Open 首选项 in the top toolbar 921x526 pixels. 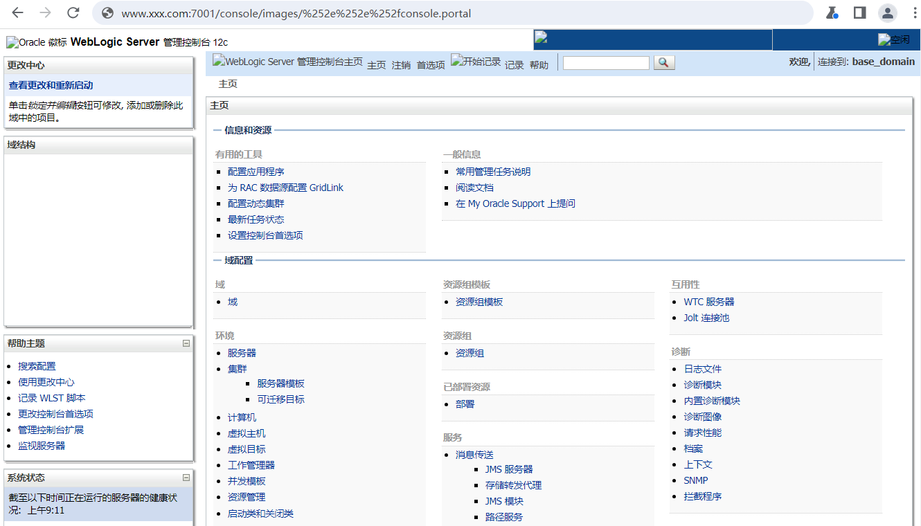(430, 65)
